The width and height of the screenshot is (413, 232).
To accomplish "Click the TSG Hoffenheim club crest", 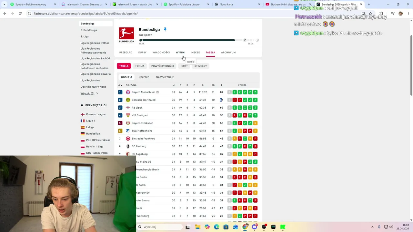I will [x=128, y=131].
